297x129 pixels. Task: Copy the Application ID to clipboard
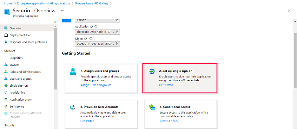pyautogui.click(x=117, y=32)
